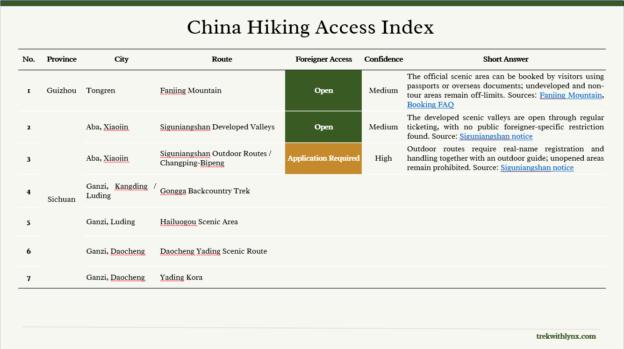Image resolution: width=624 pixels, height=349 pixels.
Task: Open Siguniangshan notice link in row 2
Action: (496, 136)
